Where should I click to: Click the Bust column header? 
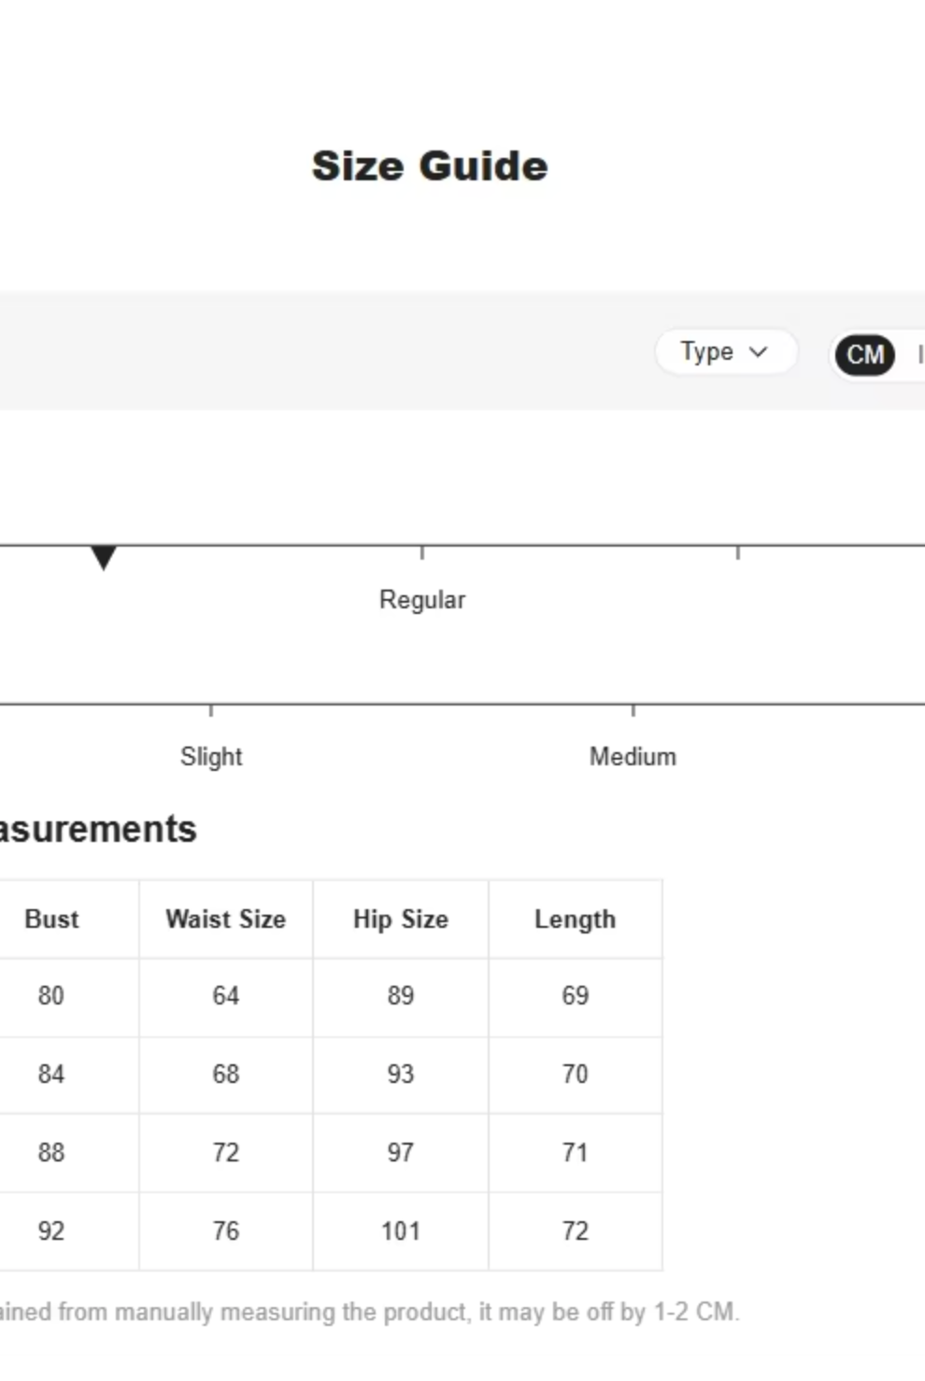click(51, 919)
